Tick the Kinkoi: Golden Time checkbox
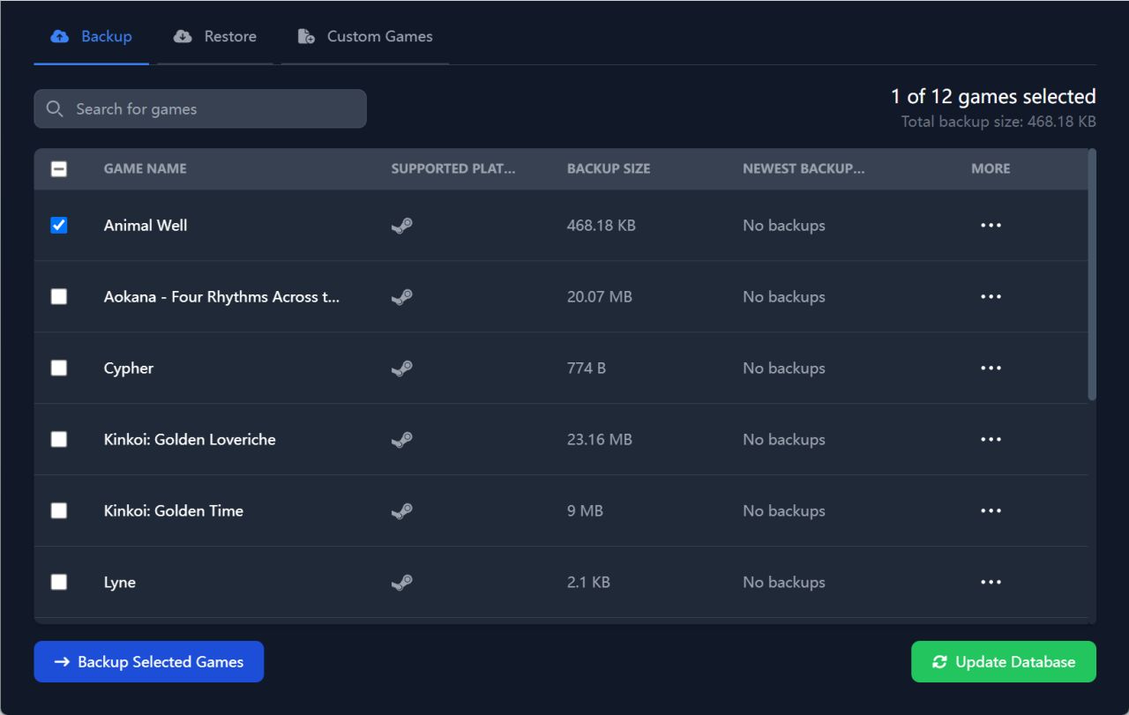This screenshot has width=1129, height=715. [59, 511]
